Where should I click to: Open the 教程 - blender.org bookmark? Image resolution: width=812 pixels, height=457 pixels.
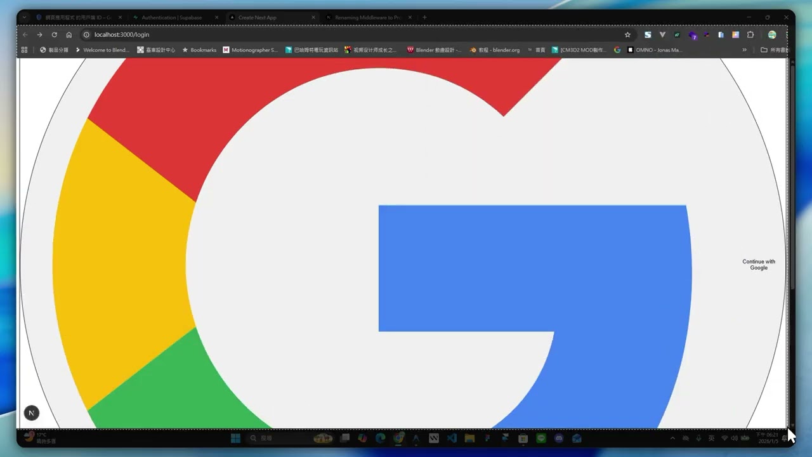(x=495, y=50)
